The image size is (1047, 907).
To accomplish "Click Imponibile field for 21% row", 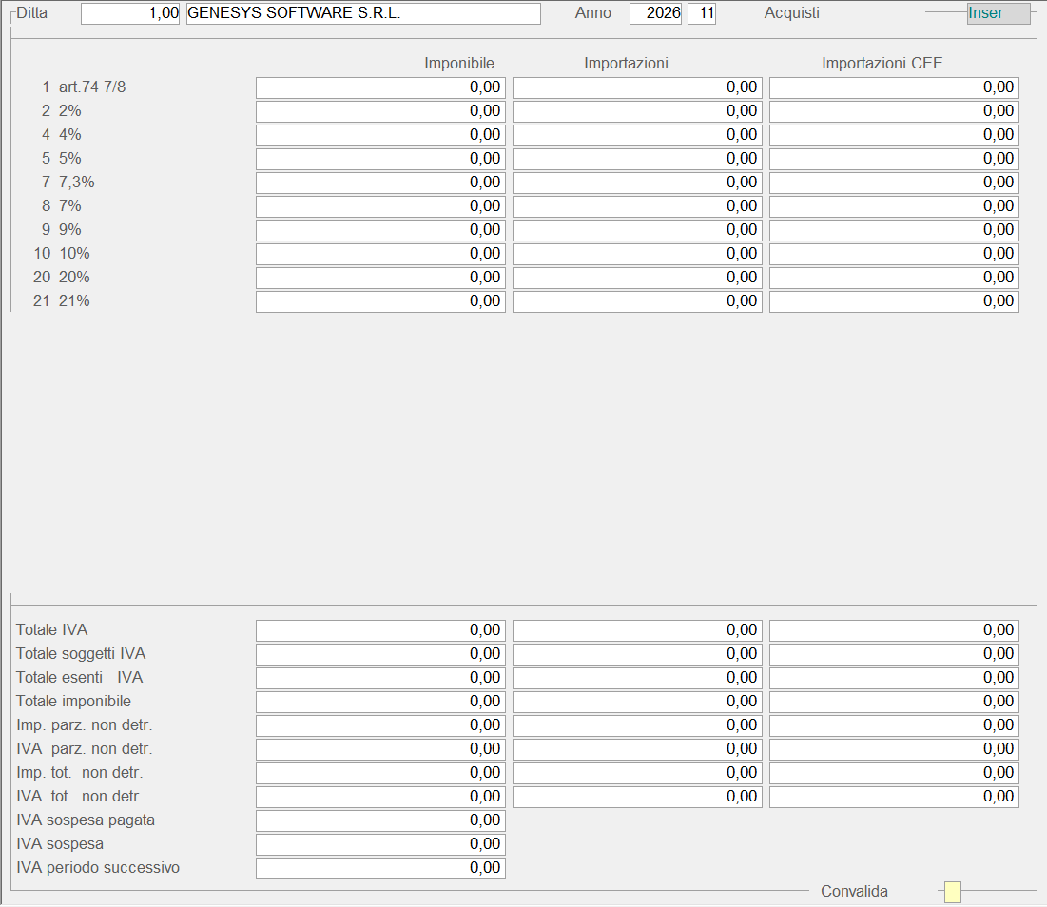I will [380, 301].
